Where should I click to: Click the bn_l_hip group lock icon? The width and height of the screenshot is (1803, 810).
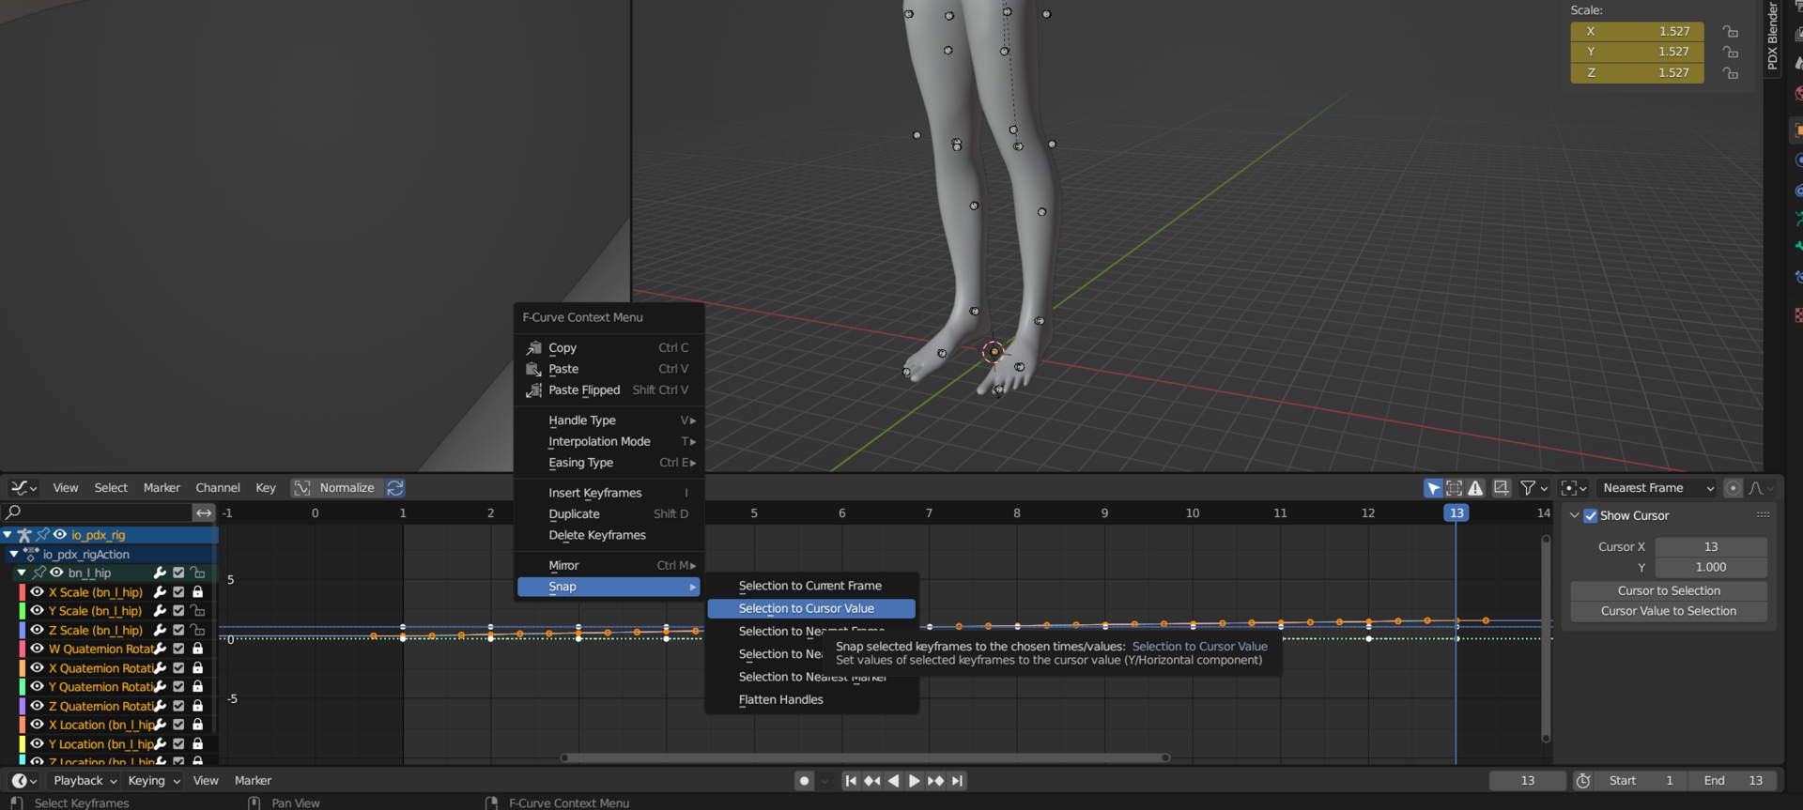(197, 573)
